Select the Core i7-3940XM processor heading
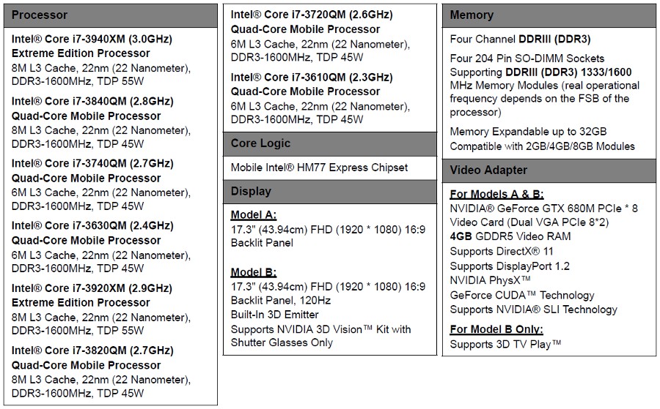660x409 pixels. pos(92,46)
